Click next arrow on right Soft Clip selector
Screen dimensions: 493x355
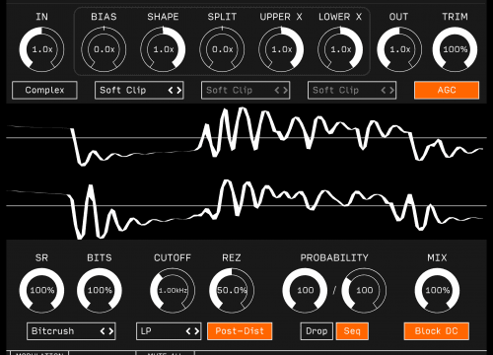391,90
